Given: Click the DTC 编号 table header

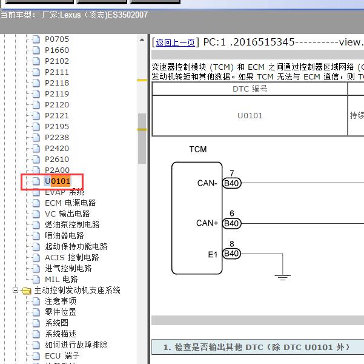Looking at the screenshot, I should (250, 89).
